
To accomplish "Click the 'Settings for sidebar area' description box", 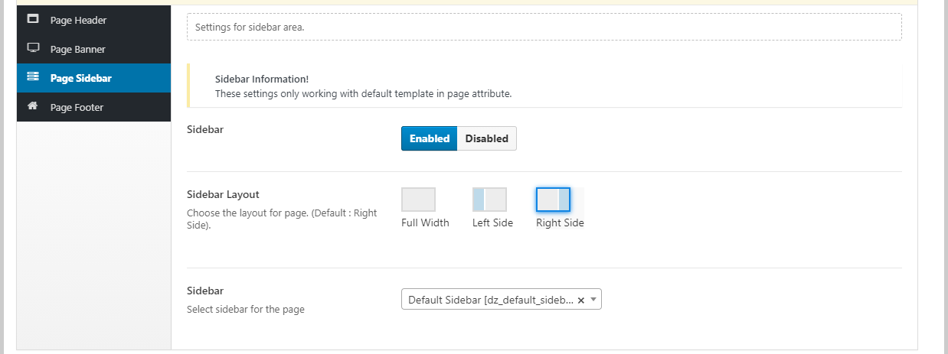I will (x=544, y=27).
